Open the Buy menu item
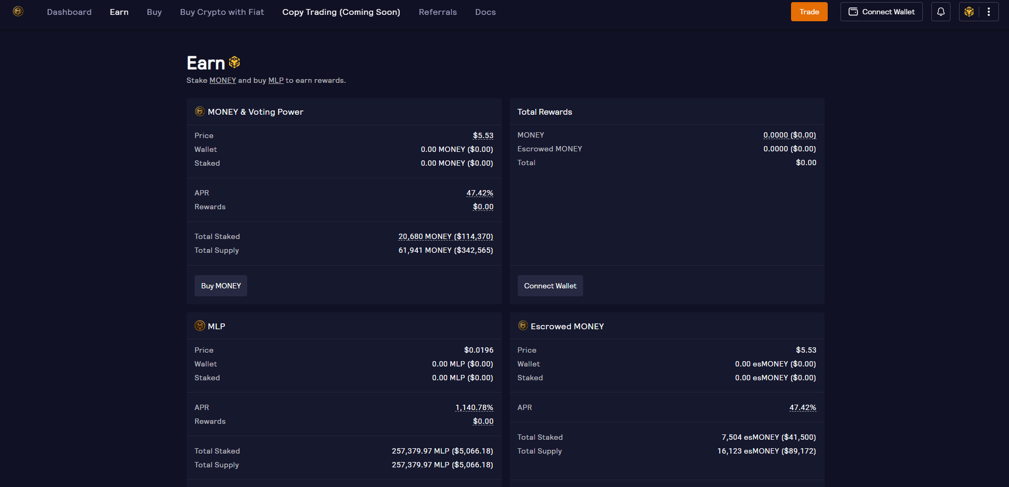 pyautogui.click(x=154, y=12)
